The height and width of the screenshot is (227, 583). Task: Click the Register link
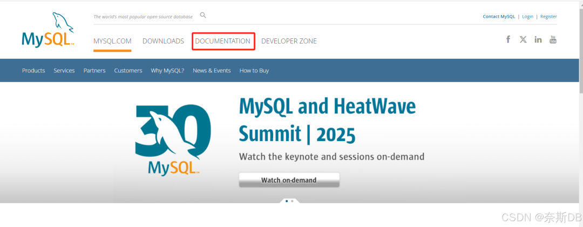[x=548, y=16]
